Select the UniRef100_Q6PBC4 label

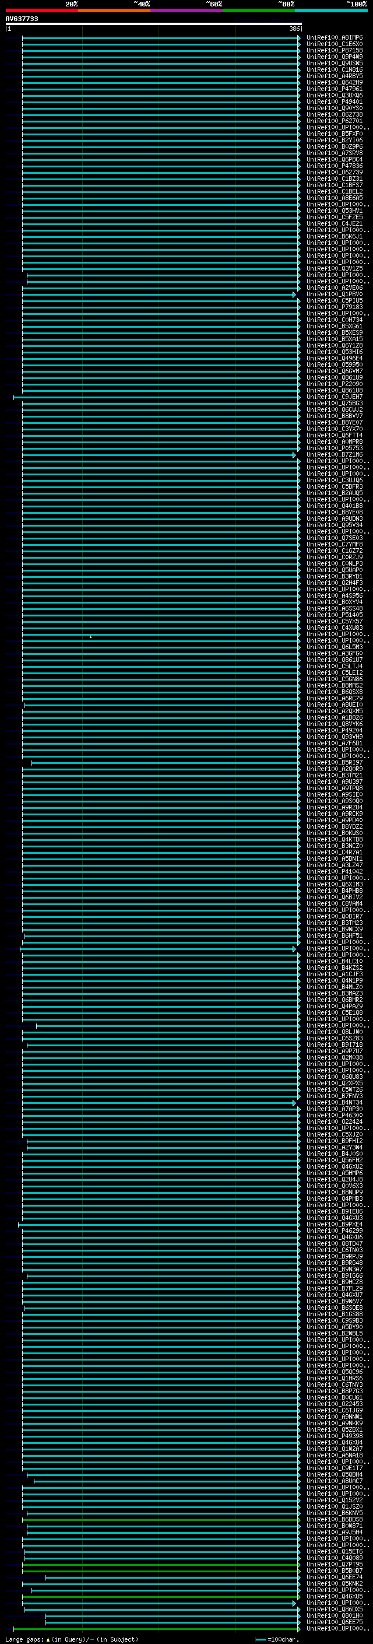click(x=335, y=160)
